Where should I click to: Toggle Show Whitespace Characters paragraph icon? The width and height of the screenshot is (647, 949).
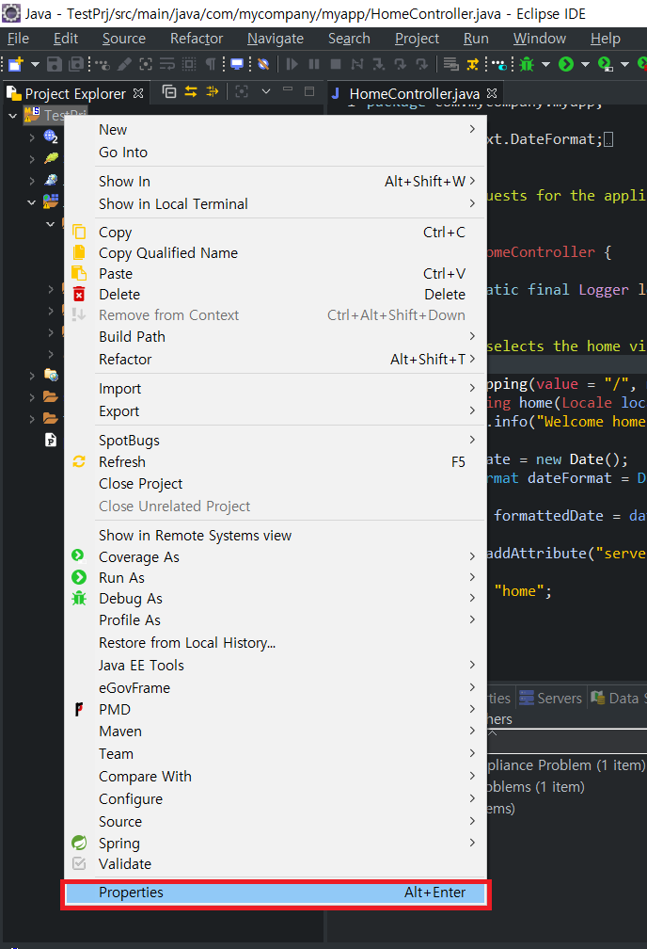pos(211,64)
